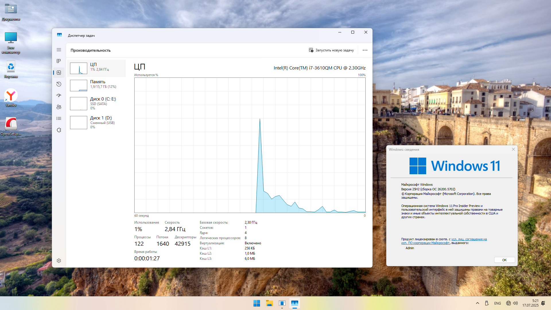Select Диск 1 (D:) graph thumbnail
Screen dimensions: 551x310
point(79,123)
